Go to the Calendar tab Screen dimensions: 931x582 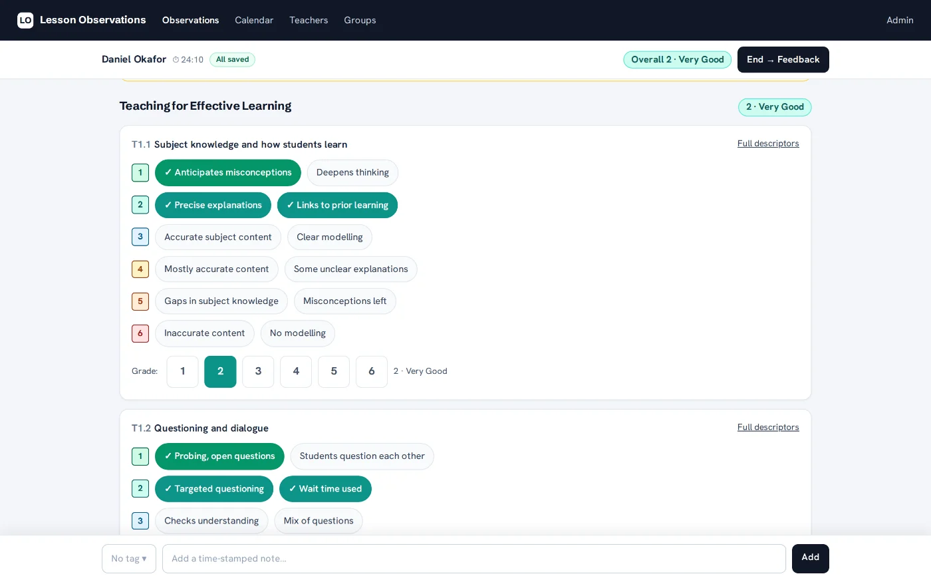254,21
